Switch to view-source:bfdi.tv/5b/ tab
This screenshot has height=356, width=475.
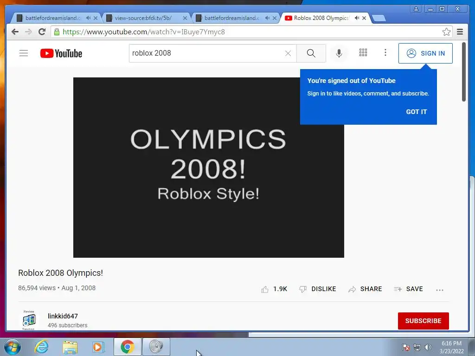(x=143, y=18)
